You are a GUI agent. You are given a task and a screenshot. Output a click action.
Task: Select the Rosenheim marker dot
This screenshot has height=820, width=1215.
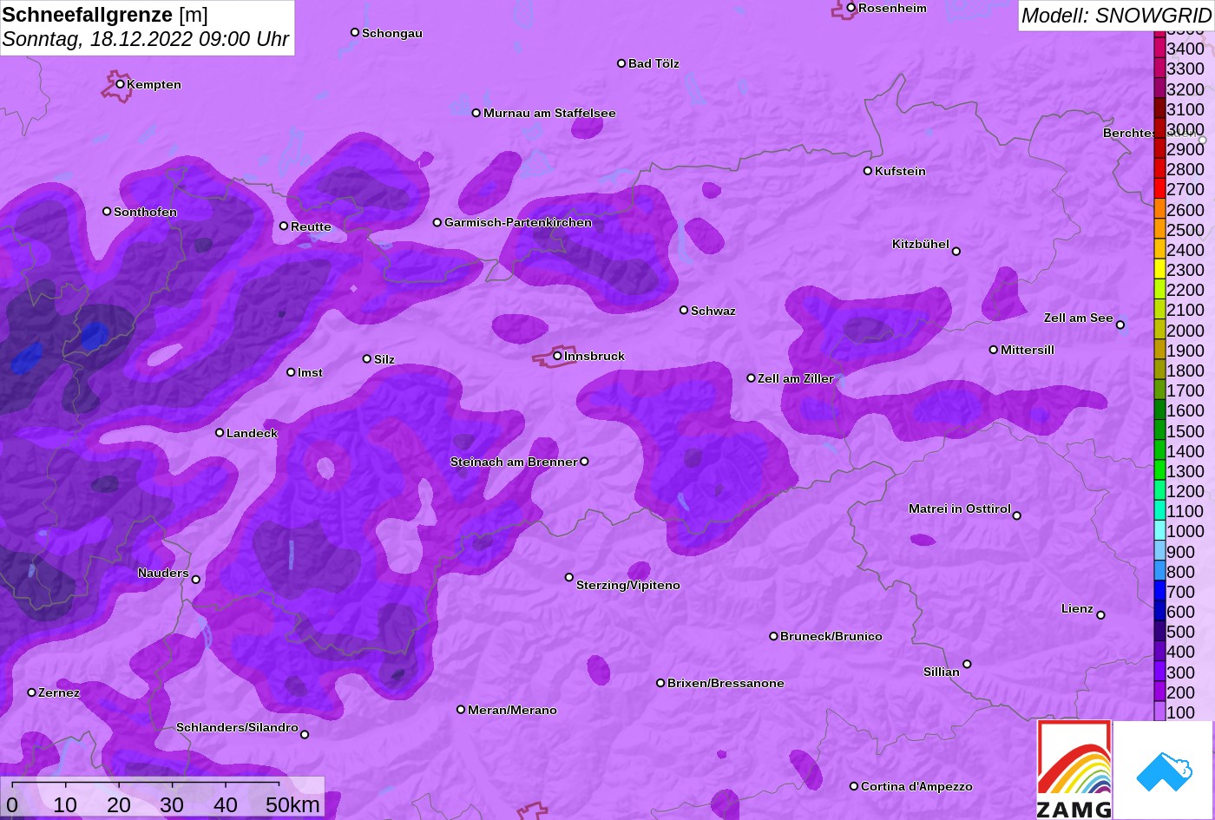tap(851, 8)
